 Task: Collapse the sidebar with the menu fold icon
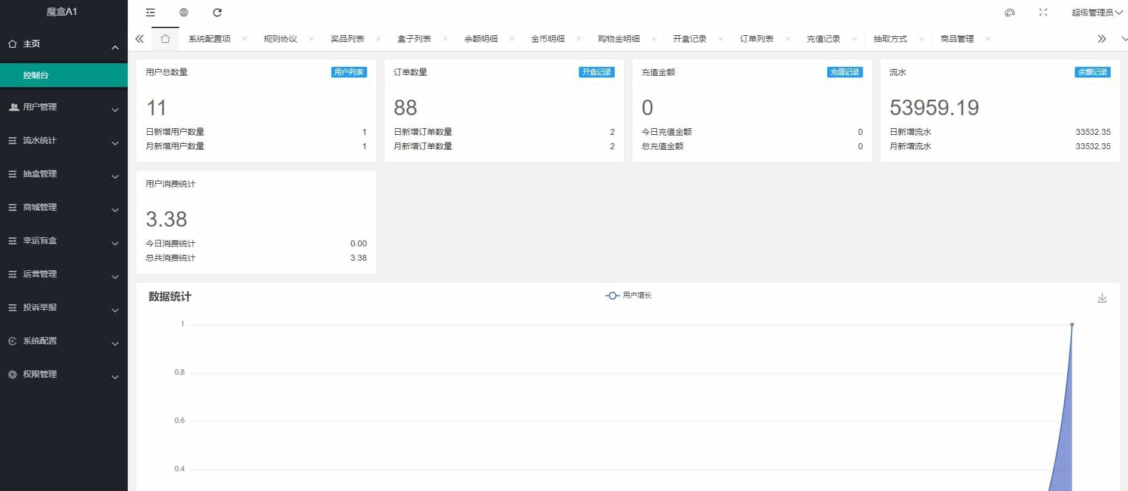pos(150,13)
